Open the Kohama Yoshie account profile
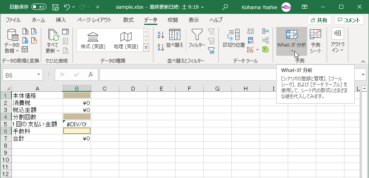Image resolution: width=369 pixels, height=178 pixels. pos(266,7)
